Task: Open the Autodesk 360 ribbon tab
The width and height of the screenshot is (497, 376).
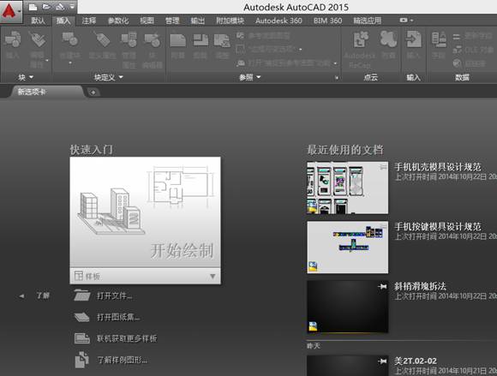Action: coord(278,21)
